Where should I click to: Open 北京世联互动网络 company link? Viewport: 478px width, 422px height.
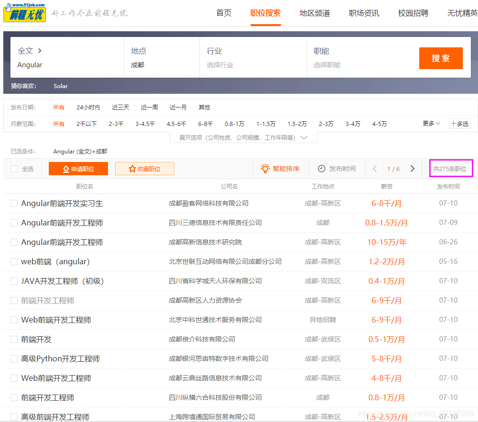(225, 261)
